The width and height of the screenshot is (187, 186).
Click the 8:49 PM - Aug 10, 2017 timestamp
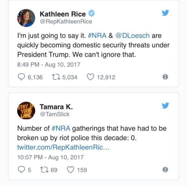[x=49, y=65]
